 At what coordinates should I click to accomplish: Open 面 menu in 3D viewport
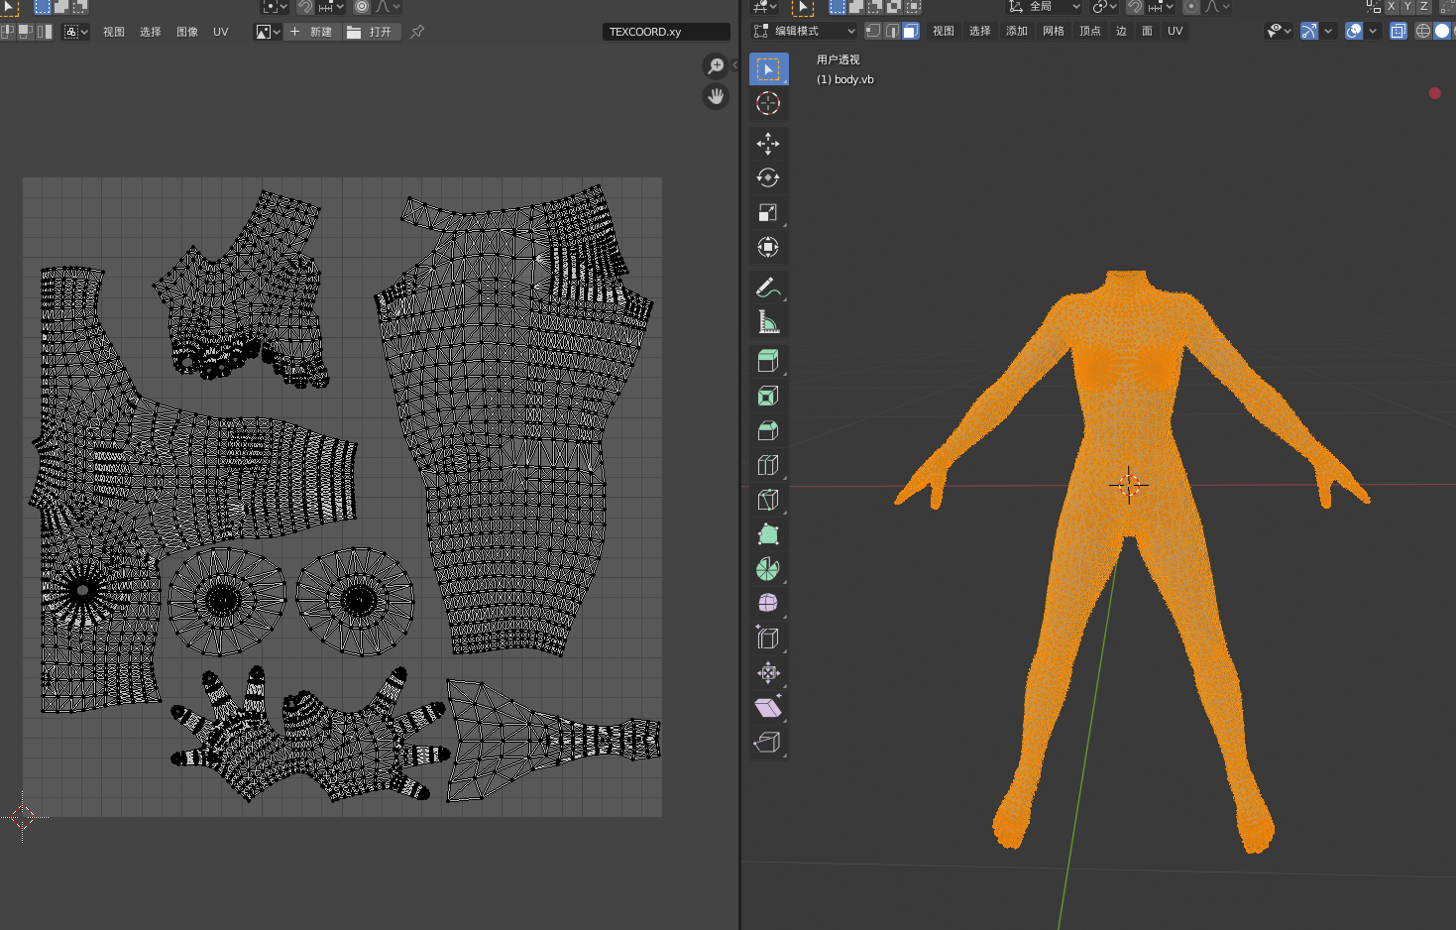[1147, 31]
